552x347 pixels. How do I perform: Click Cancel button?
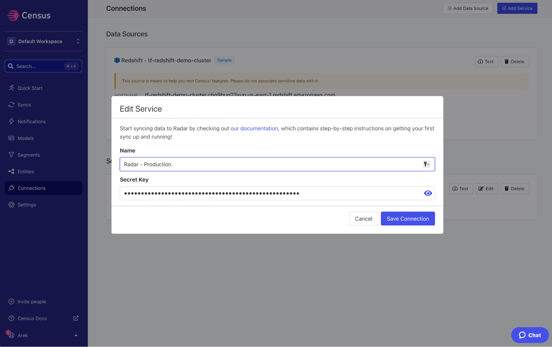[x=363, y=218]
